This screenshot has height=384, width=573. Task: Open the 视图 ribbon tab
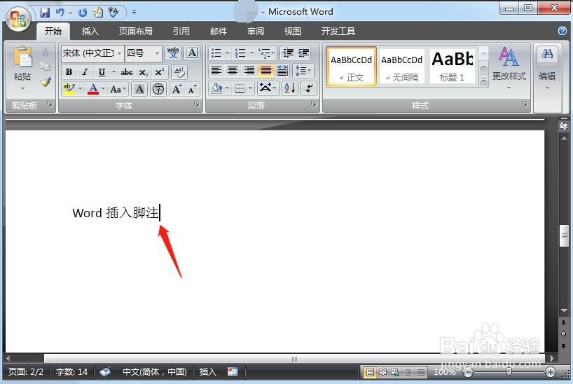(293, 32)
